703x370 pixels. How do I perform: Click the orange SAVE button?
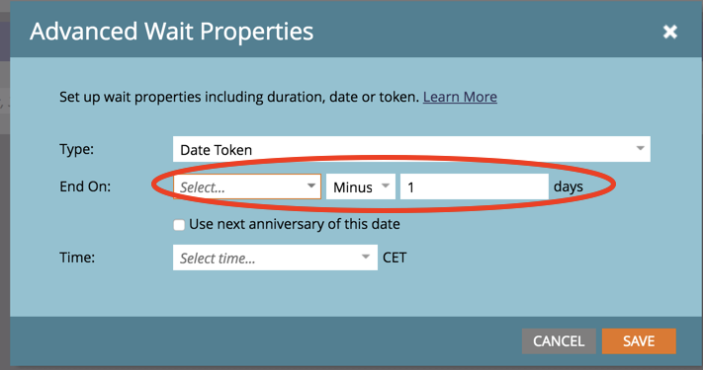pos(639,341)
